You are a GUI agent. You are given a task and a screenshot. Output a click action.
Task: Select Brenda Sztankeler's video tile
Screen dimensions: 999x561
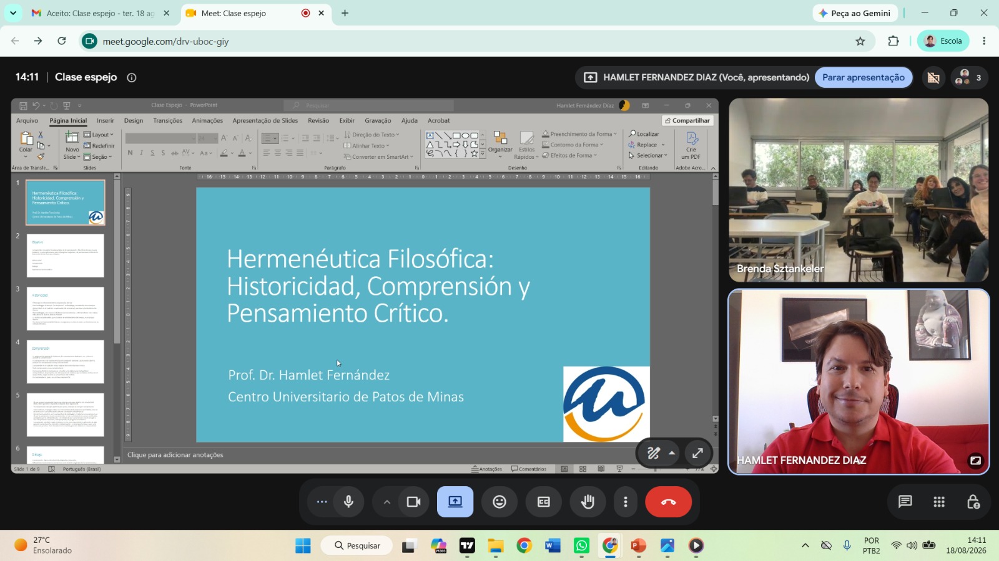(859, 190)
